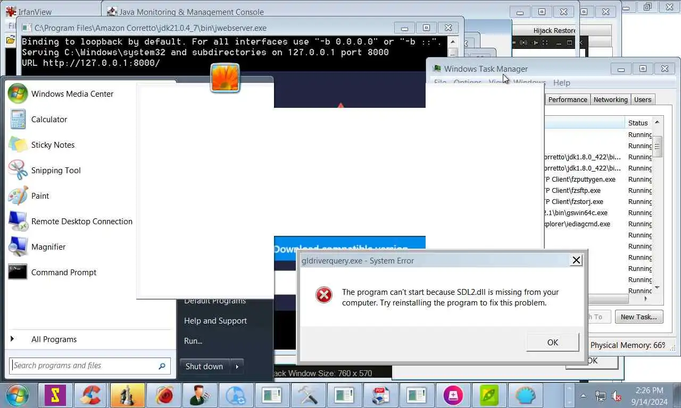Click the Hijack Restore header

[554, 30]
